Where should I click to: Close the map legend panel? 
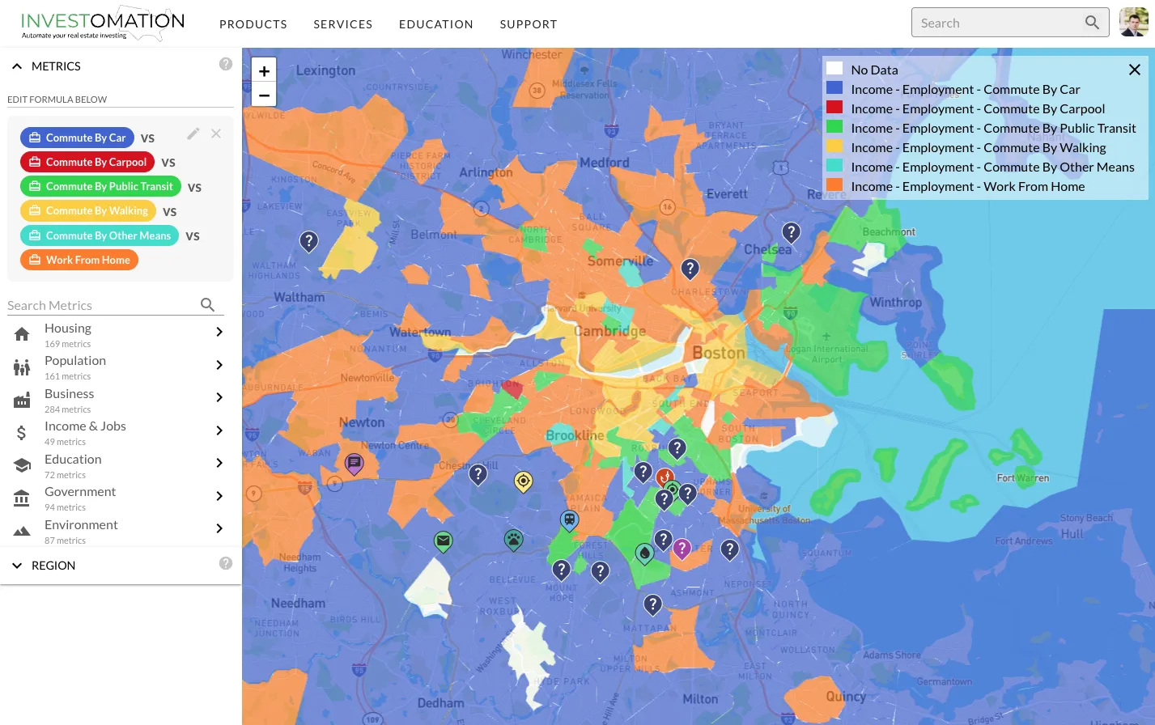[1134, 70]
